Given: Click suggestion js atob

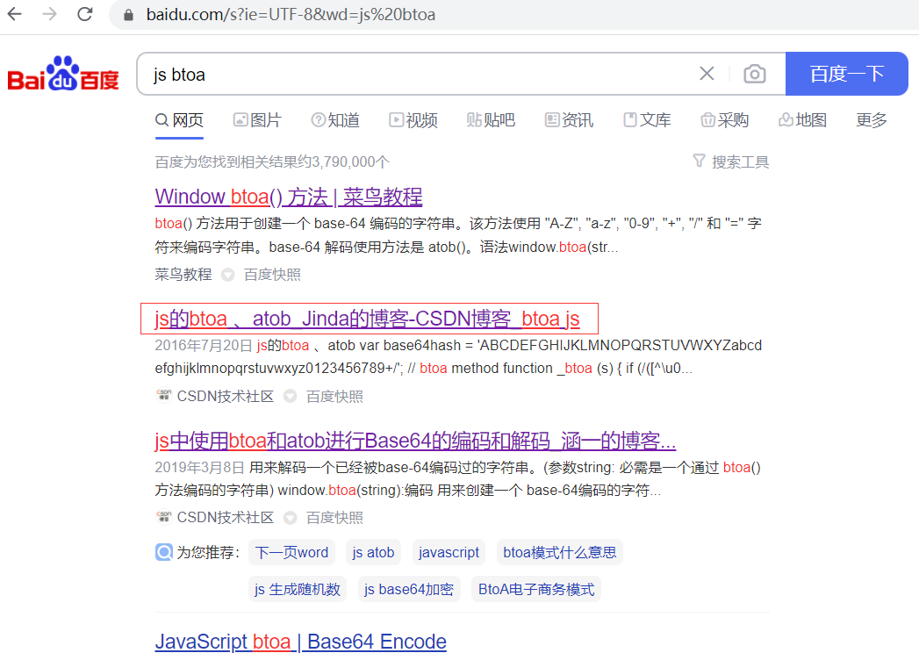Looking at the screenshot, I should coord(373,552).
